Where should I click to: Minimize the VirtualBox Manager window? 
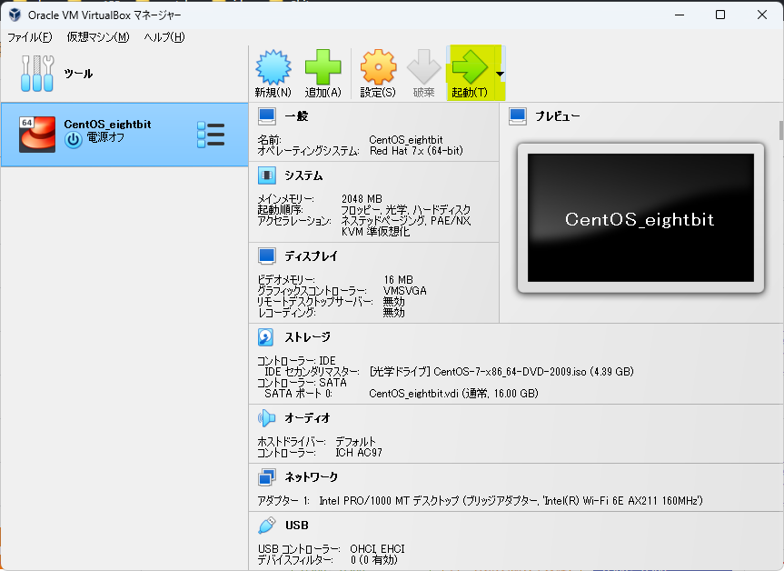pyautogui.click(x=679, y=15)
